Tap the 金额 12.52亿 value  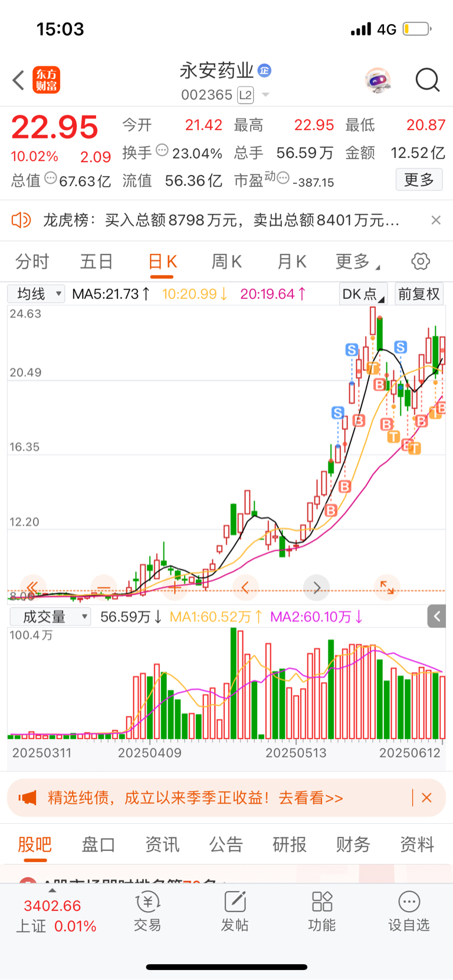[x=418, y=153]
